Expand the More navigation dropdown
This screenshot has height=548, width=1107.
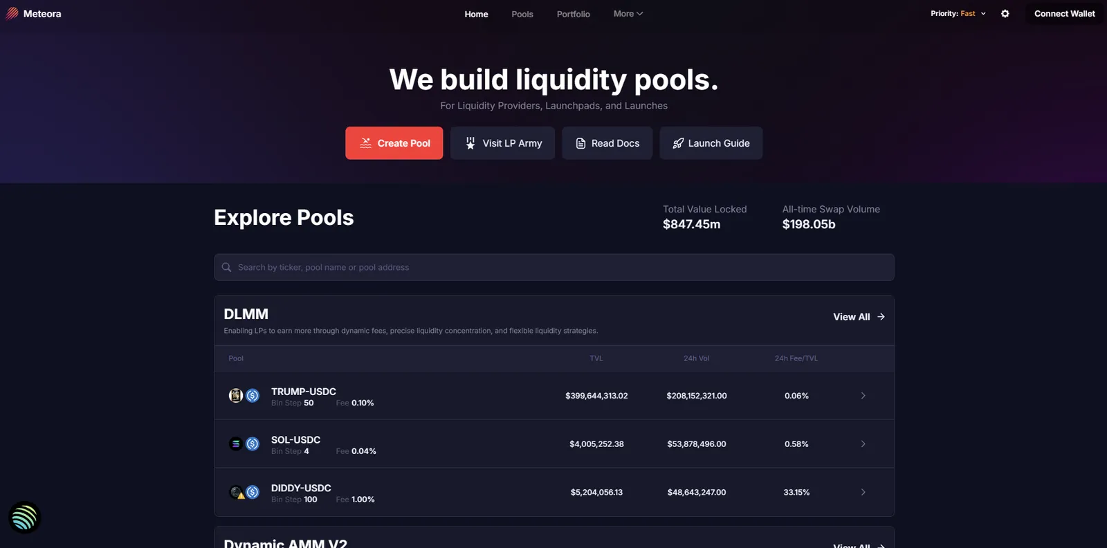coord(628,14)
